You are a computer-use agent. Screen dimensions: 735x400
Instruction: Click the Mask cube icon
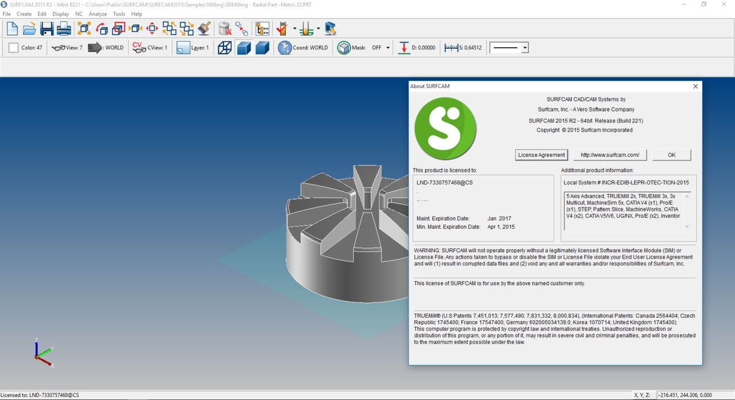tap(344, 48)
